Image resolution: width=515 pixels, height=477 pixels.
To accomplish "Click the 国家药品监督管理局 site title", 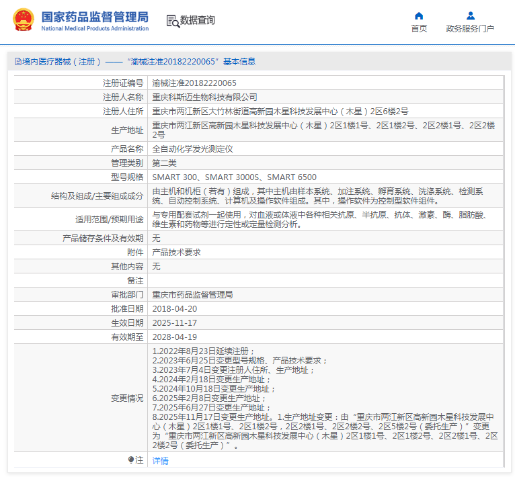I will [x=95, y=17].
